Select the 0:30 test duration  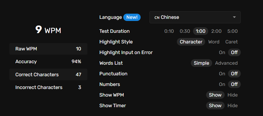click(185, 31)
